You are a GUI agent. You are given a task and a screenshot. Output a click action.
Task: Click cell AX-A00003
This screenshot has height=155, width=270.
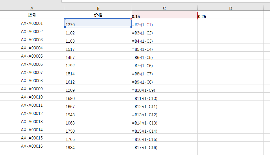coord(32,40)
